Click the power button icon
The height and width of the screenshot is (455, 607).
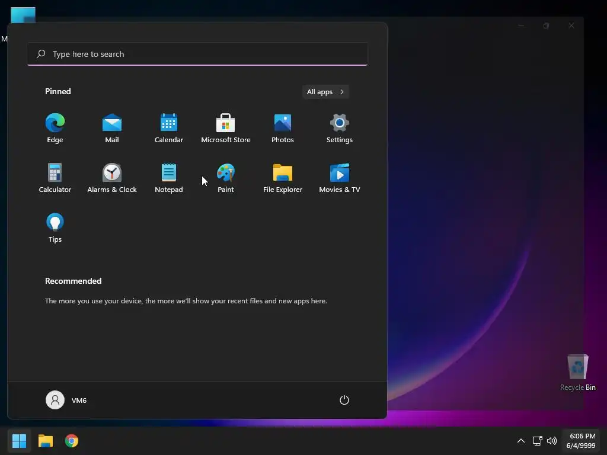point(344,400)
